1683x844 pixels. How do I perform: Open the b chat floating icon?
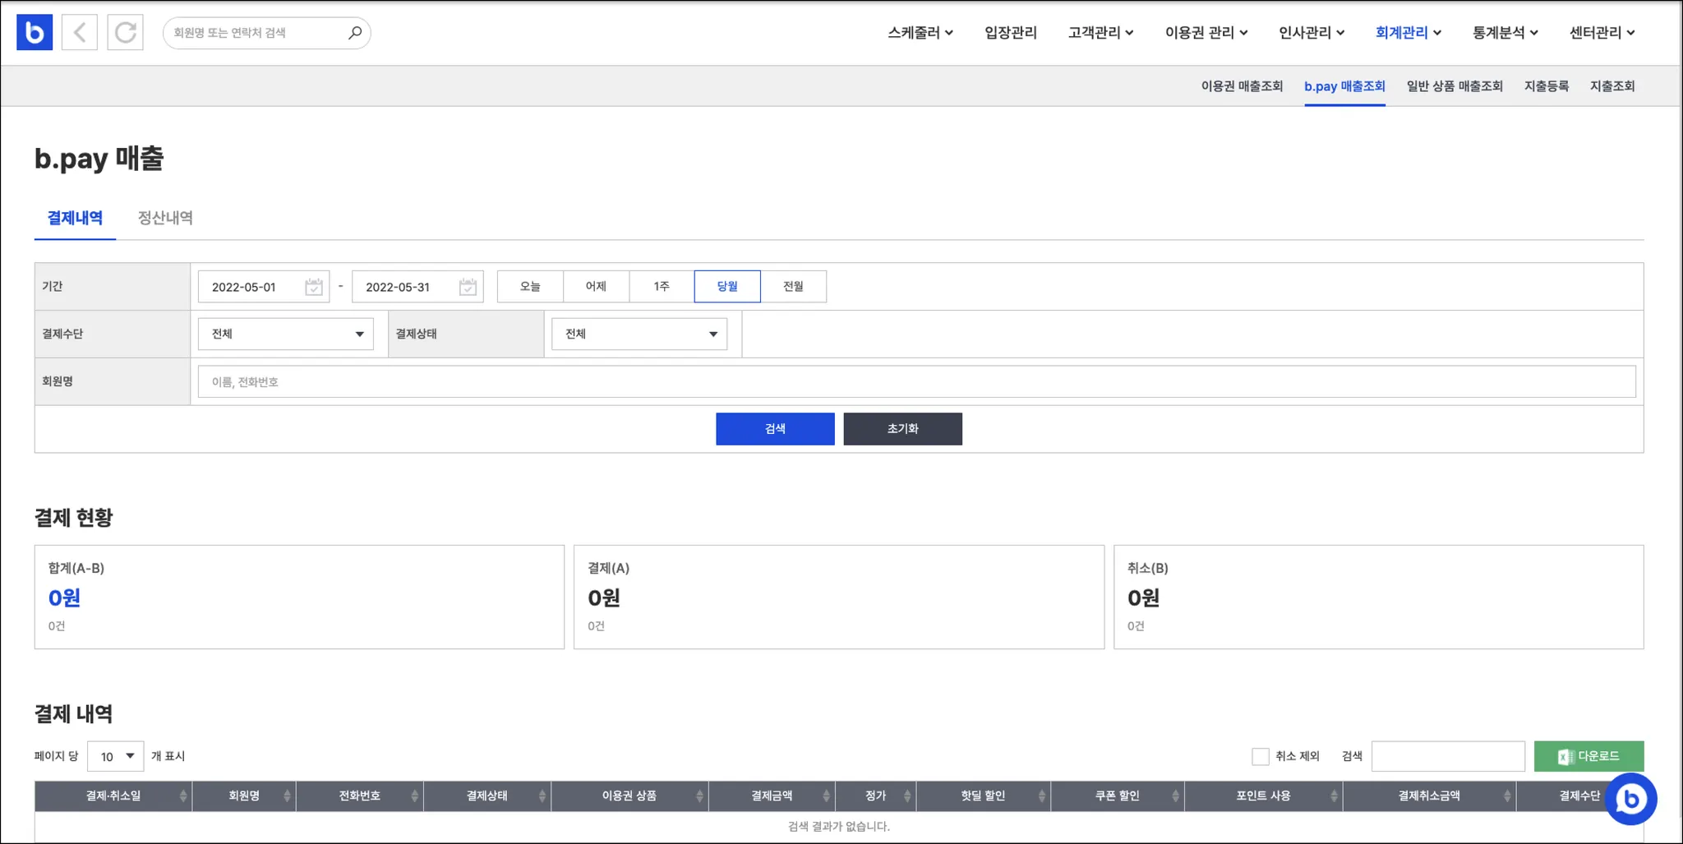[1630, 799]
